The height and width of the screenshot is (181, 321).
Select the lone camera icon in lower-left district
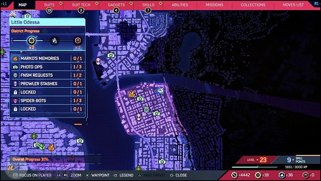click(80, 140)
